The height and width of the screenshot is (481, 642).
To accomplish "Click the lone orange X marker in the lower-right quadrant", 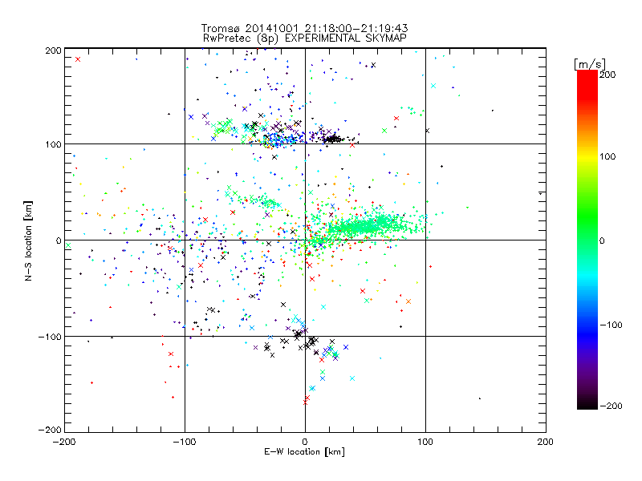I will (408, 301).
